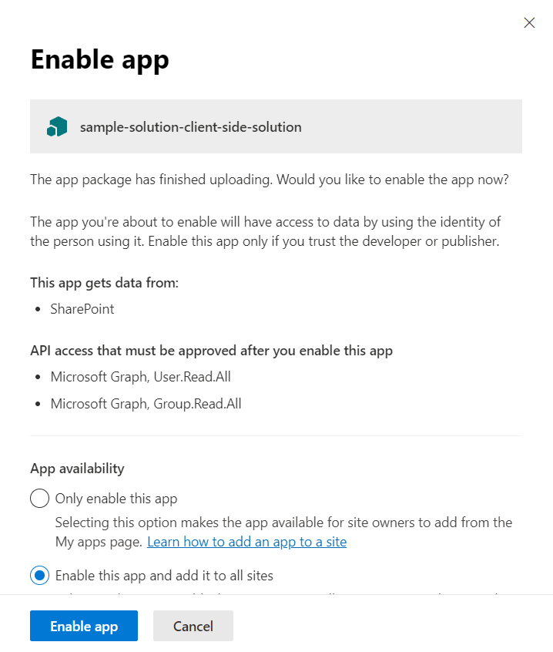Click the Enable app dialog heading
This screenshot has height=652, width=553.
click(x=99, y=59)
